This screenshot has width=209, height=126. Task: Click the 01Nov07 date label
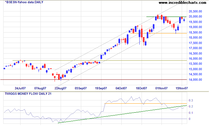[x=161, y=88]
